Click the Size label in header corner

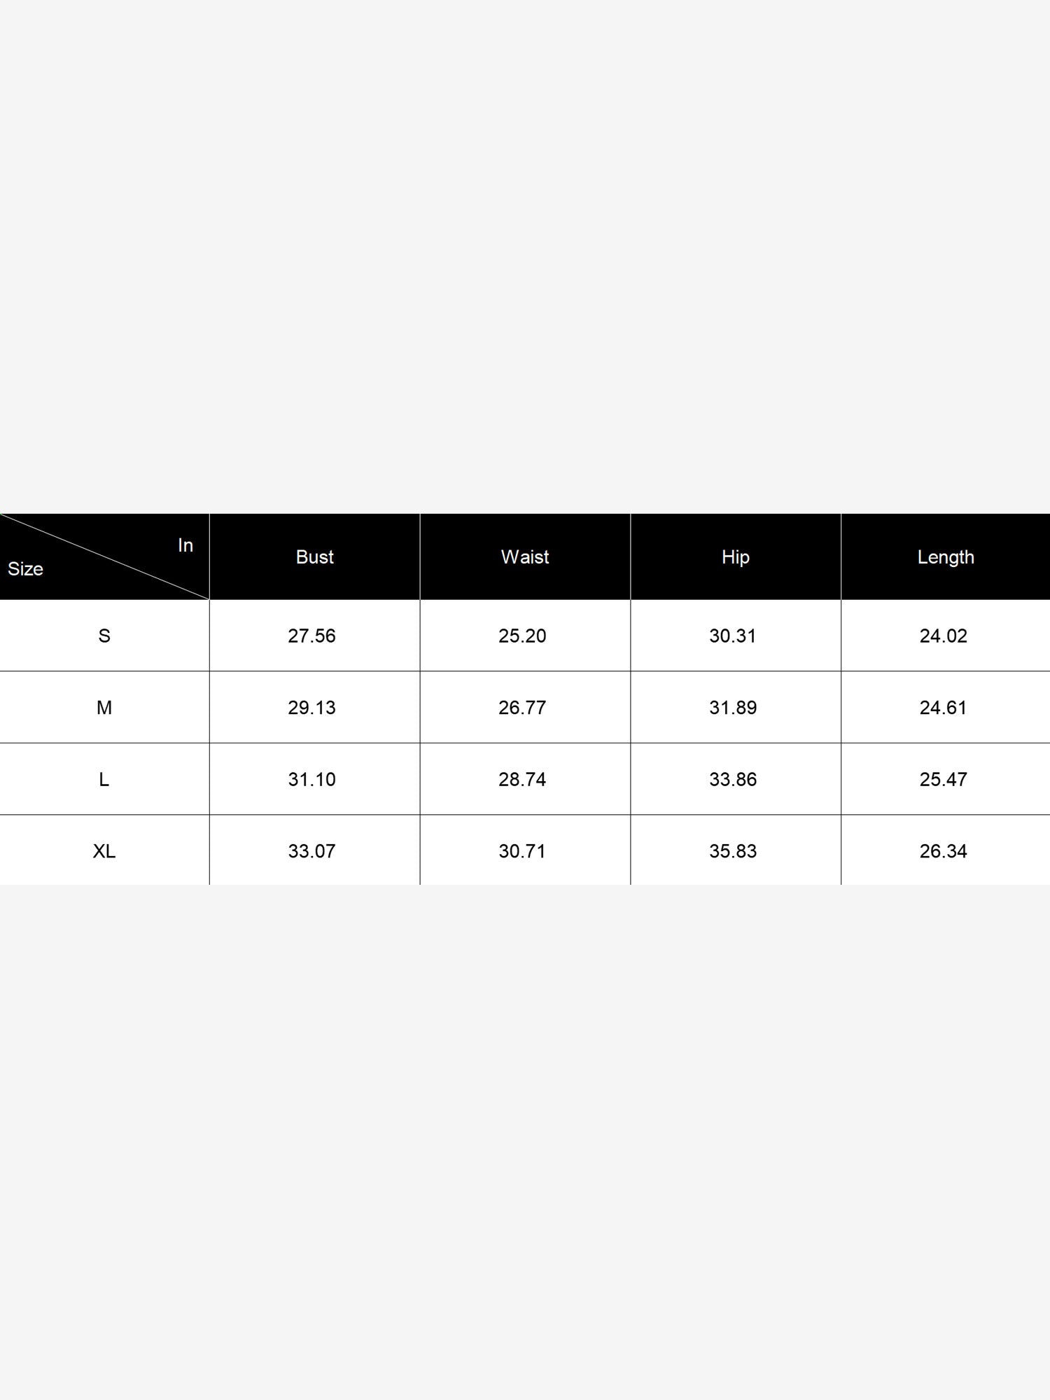coord(25,569)
